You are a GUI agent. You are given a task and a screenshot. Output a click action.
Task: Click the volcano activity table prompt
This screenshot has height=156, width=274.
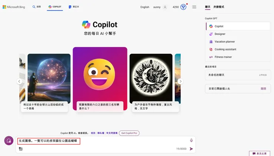[44, 106]
